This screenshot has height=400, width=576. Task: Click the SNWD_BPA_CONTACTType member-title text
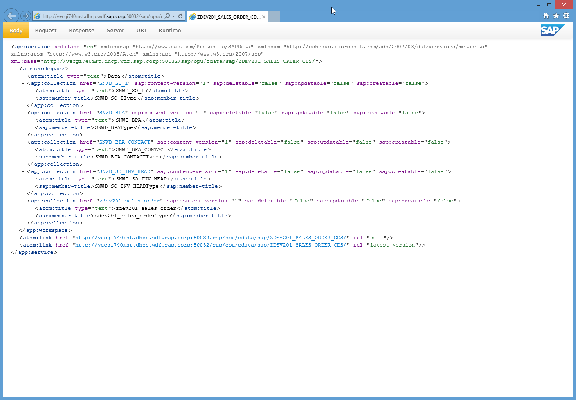pos(127,157)
